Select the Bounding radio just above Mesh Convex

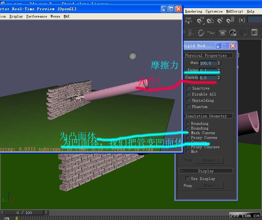(188, 128)
